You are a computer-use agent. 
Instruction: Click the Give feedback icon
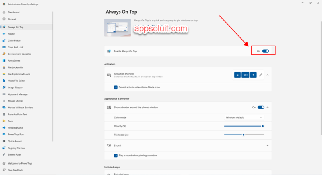point(4,170)
